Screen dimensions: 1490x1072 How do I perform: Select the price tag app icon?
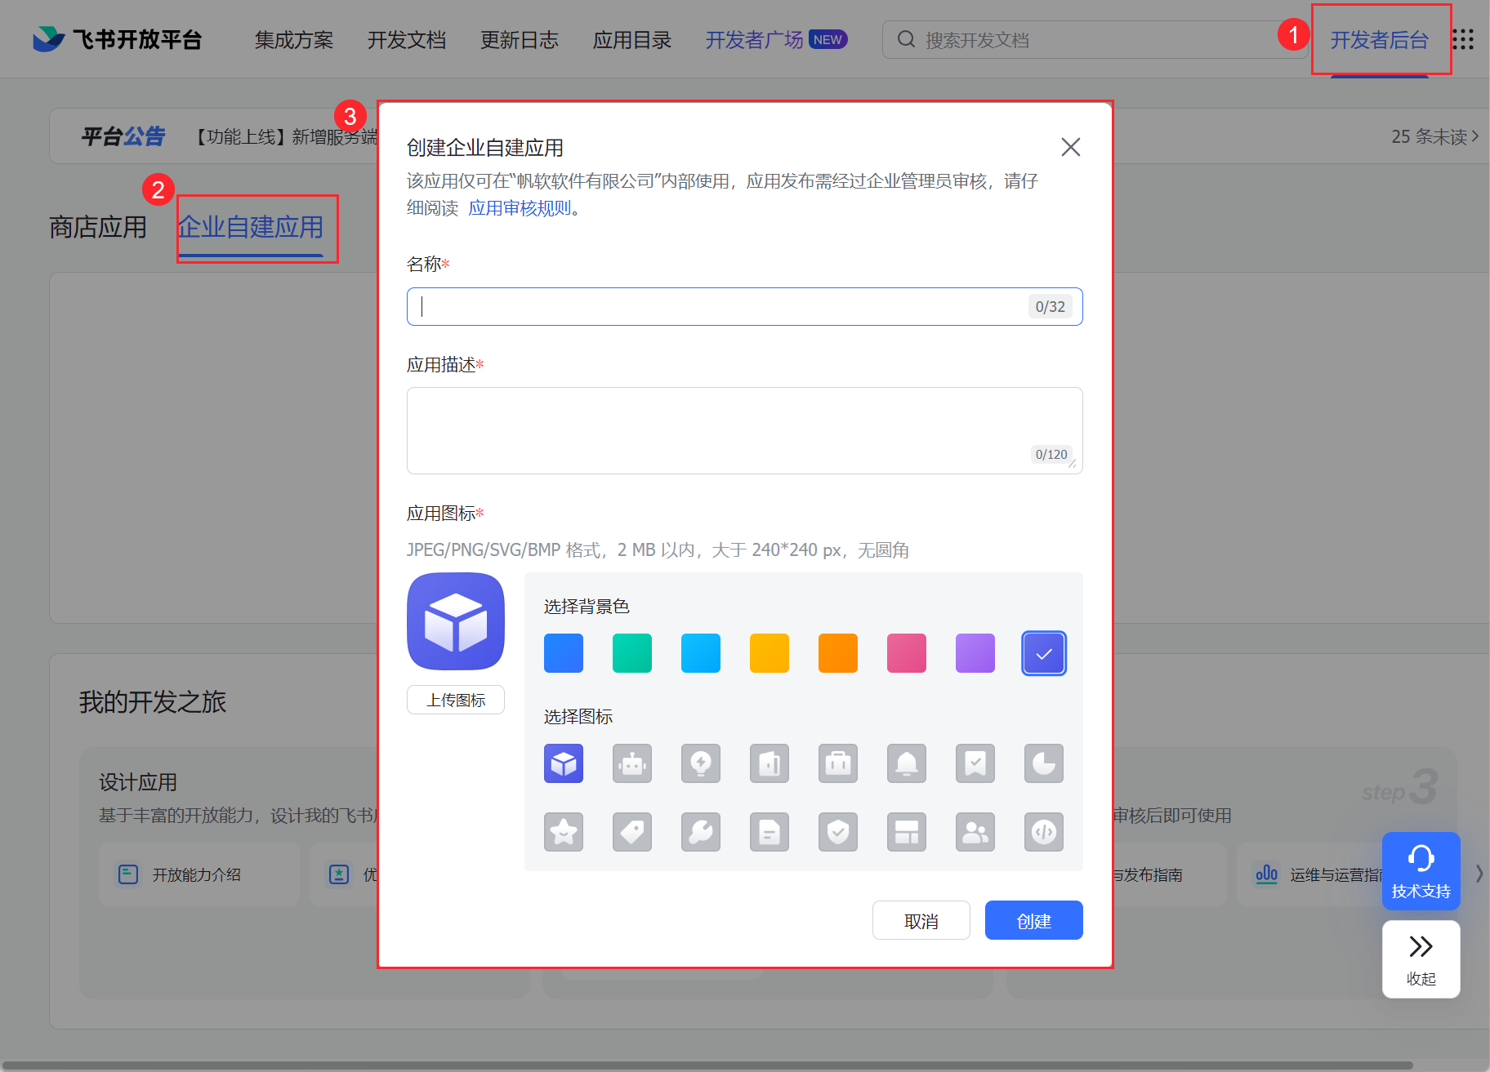click(x=632, y=832)
